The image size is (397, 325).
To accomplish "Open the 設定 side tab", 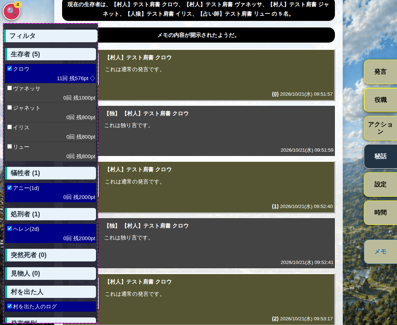I will (x=380, y=185).
